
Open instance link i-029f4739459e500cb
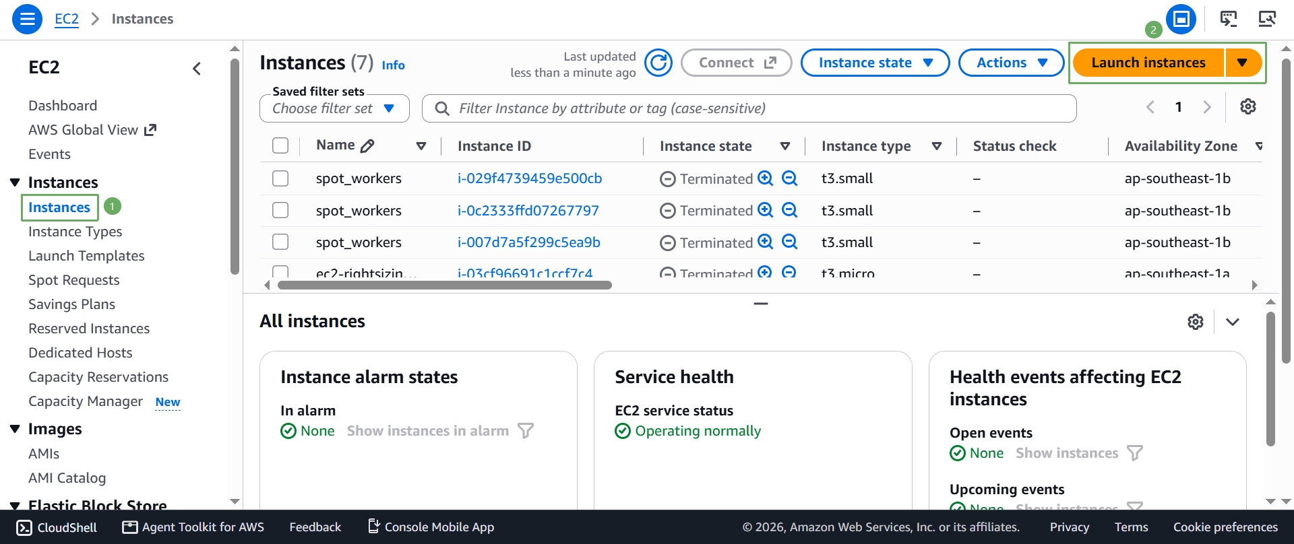click(530, 178)
